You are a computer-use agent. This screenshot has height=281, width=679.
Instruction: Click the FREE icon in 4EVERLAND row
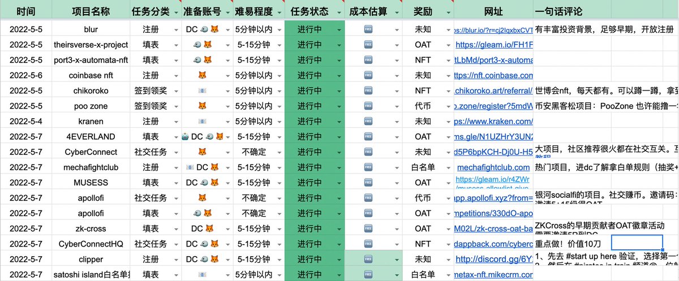click(x=368, y=136)
